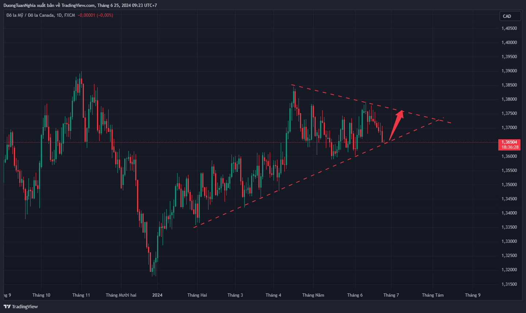
Task: Click the Tháng Mười hai time axis label
Action: pyautogui.click(x=121, y=295)
